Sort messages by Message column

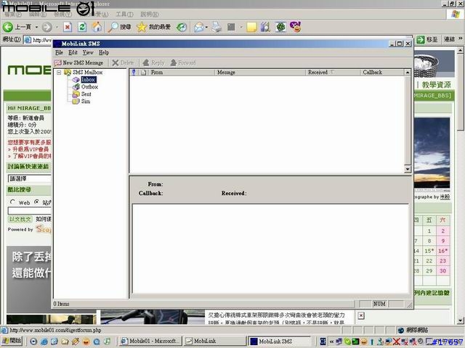pos(260,72)
